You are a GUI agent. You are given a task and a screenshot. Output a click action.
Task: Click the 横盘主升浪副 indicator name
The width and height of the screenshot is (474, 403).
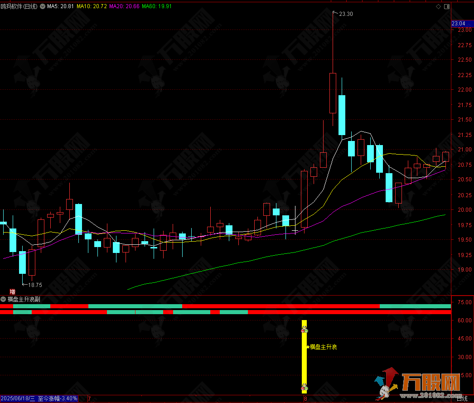[x=24, y=299]
